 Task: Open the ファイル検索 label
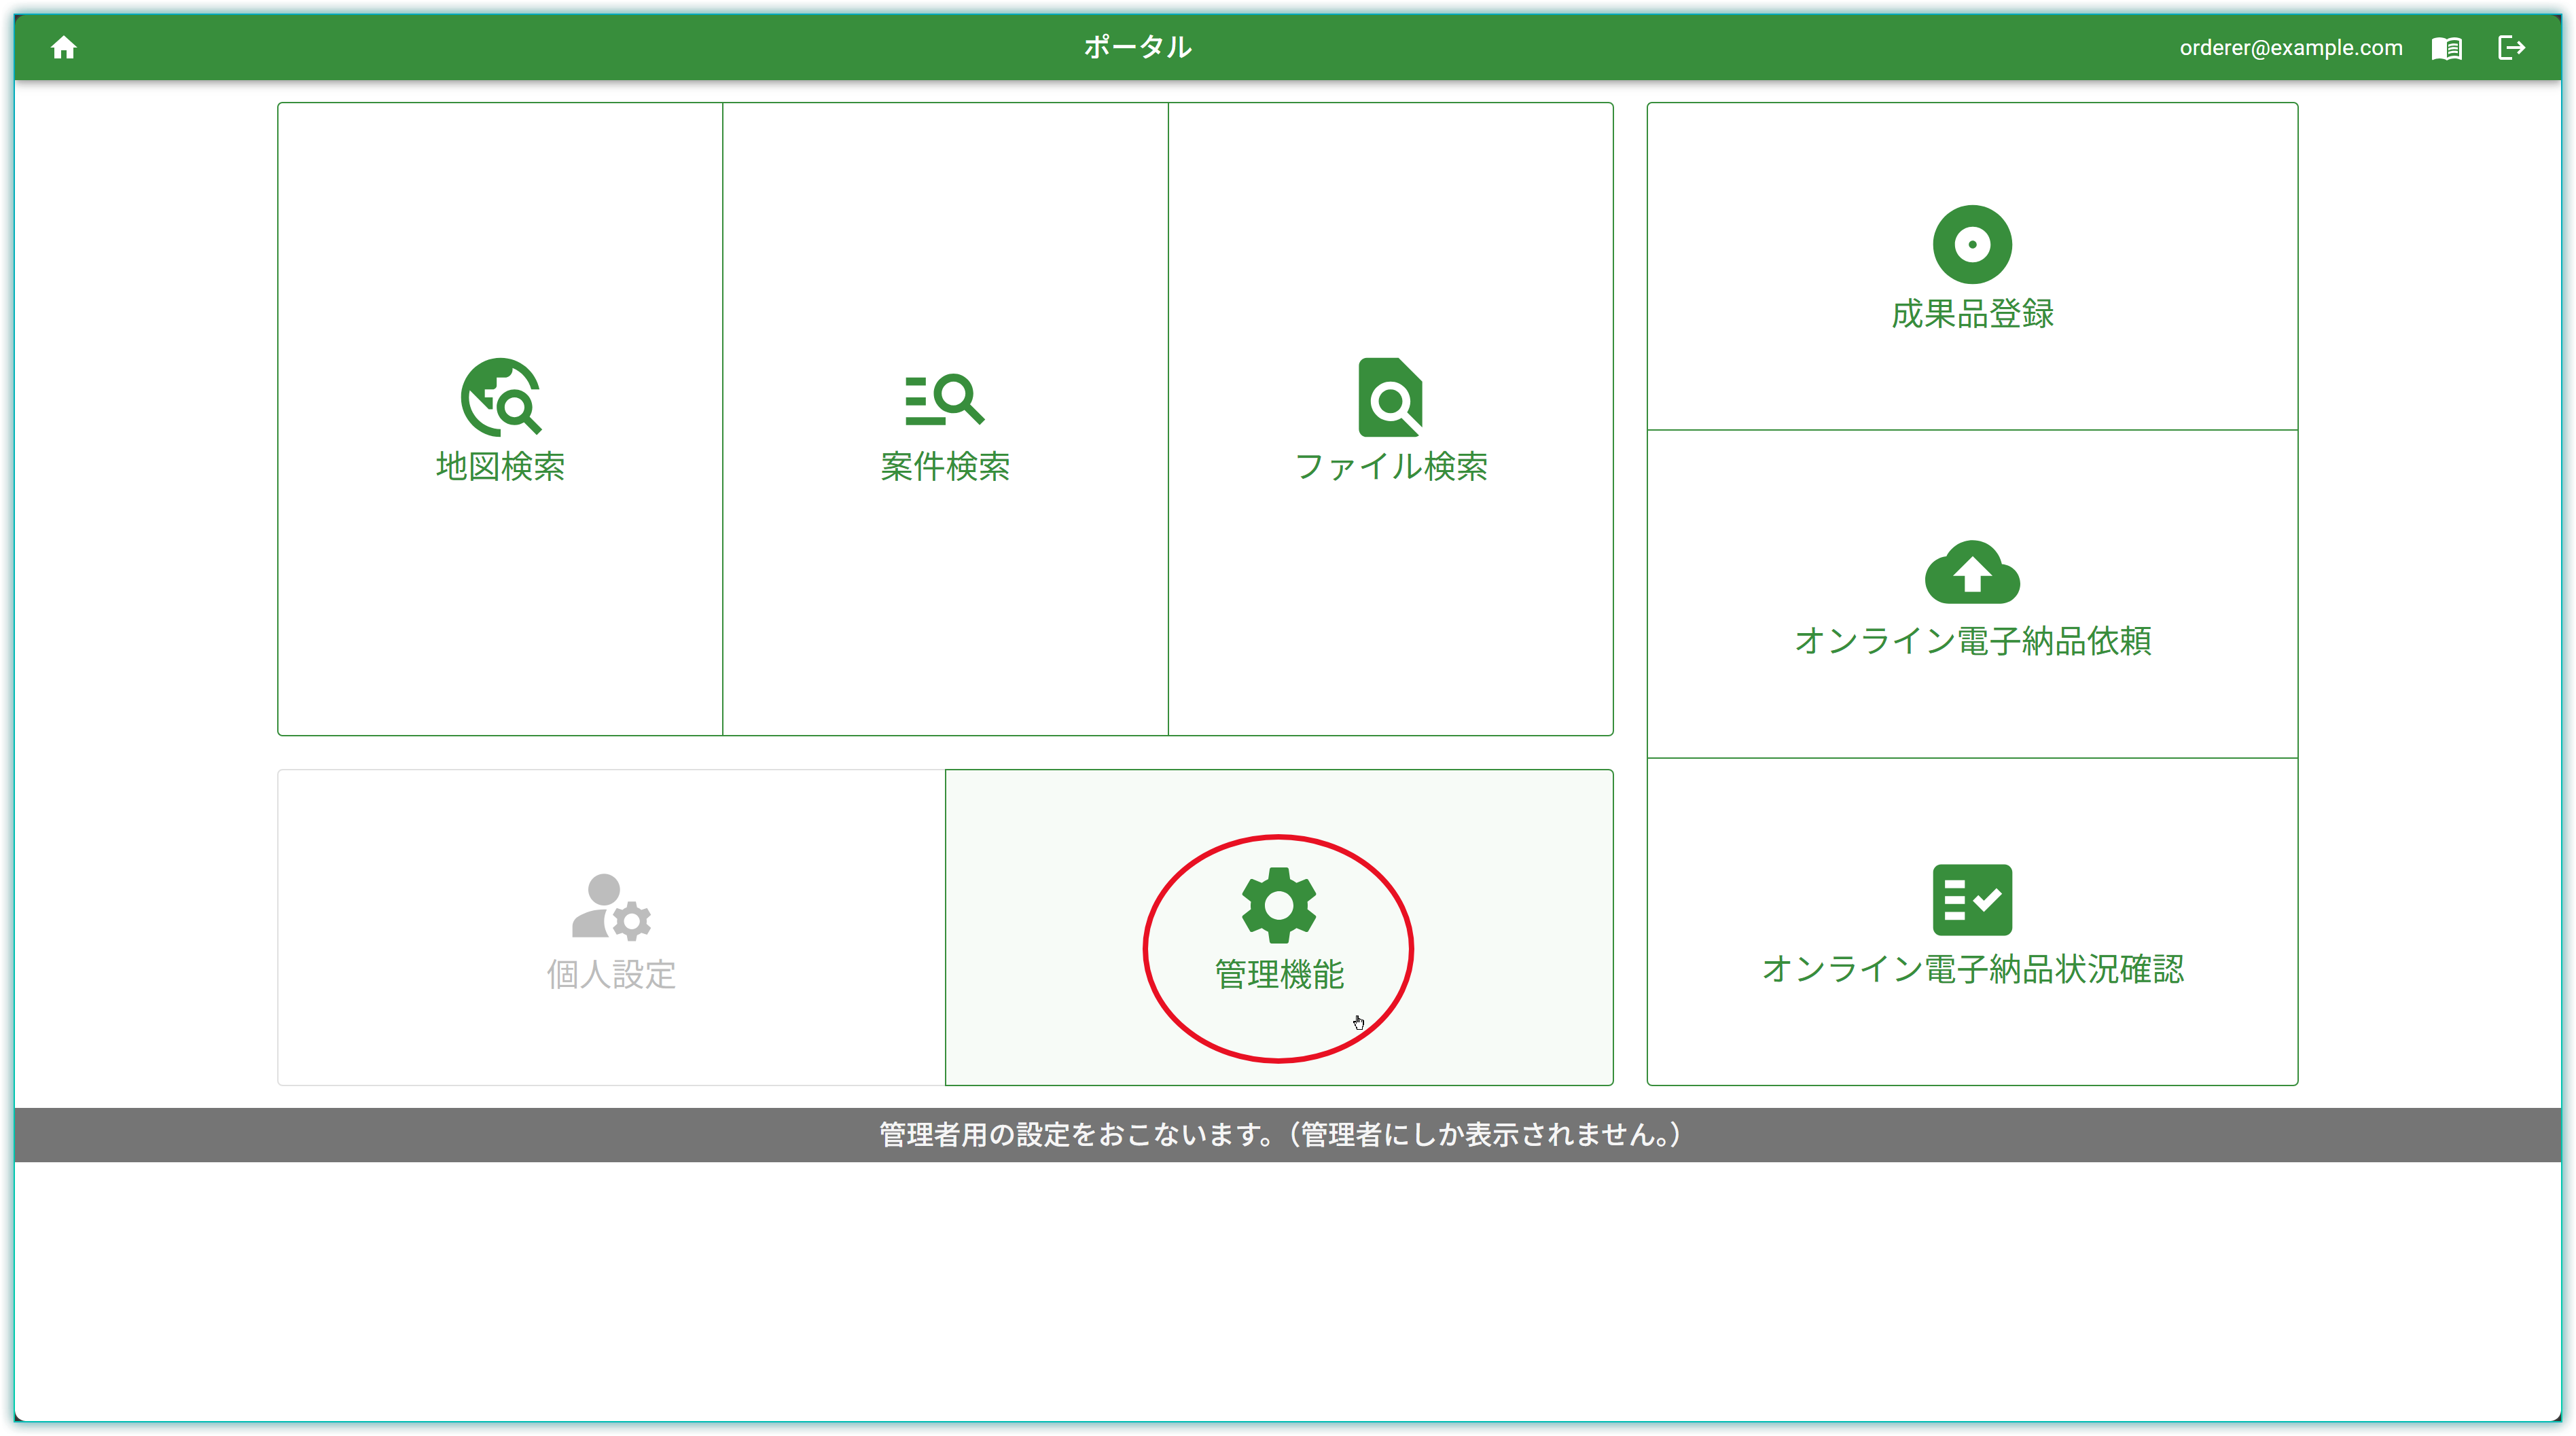[1390, 466]
